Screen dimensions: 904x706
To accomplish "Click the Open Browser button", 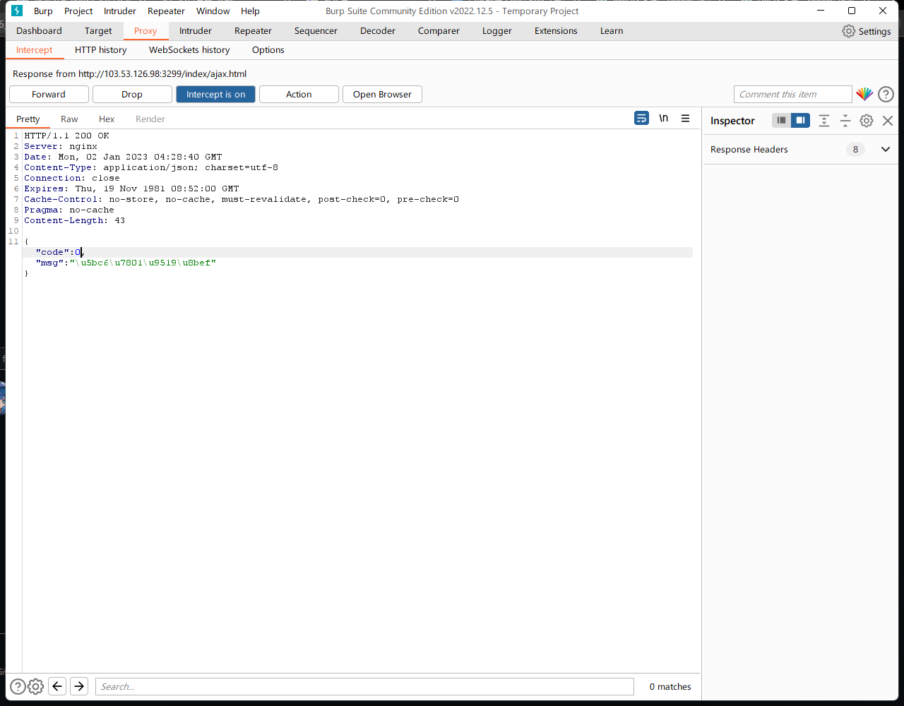I will pyautogui.click(x=382, y=95).
